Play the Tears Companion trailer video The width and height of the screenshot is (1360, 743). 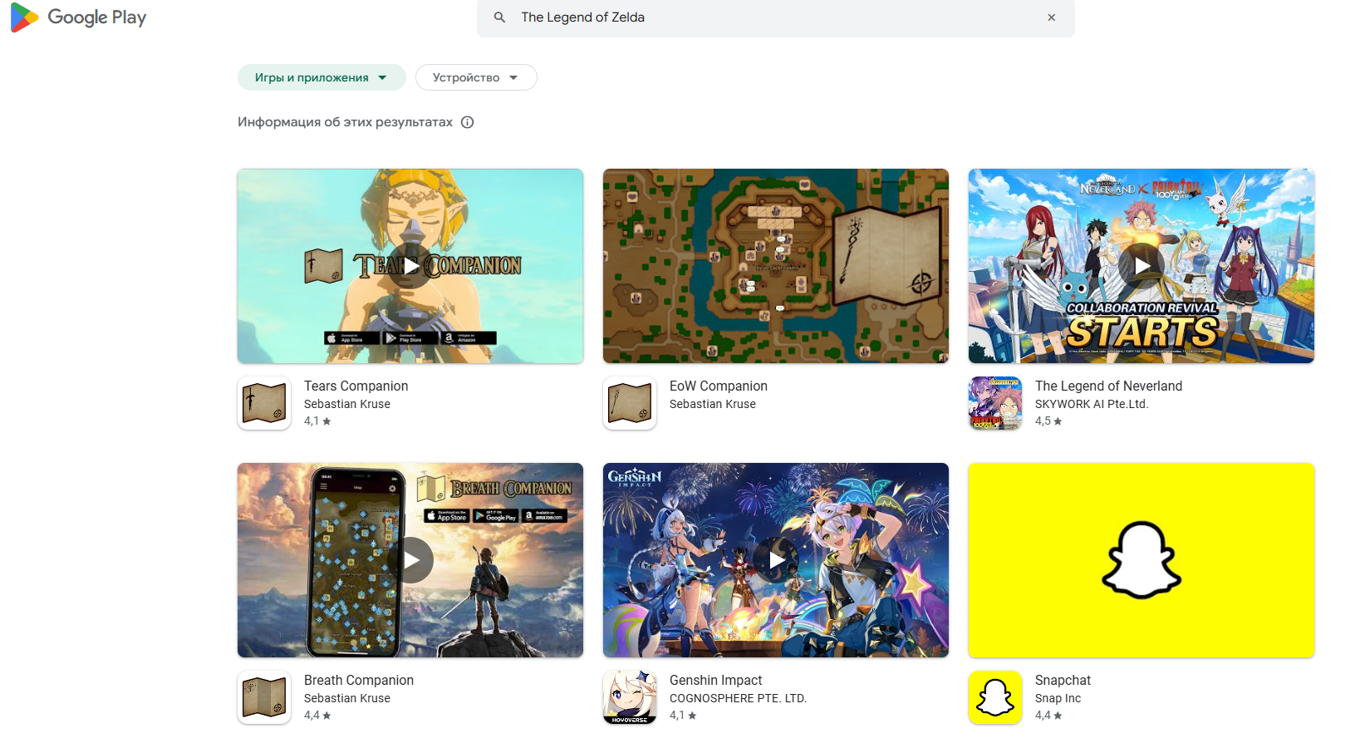point(410,266)
